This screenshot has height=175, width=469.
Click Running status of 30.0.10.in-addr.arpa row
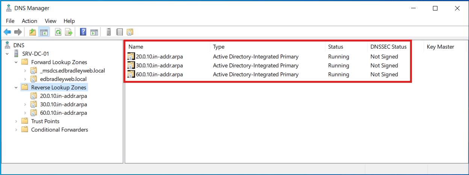[x=339, y=66]
